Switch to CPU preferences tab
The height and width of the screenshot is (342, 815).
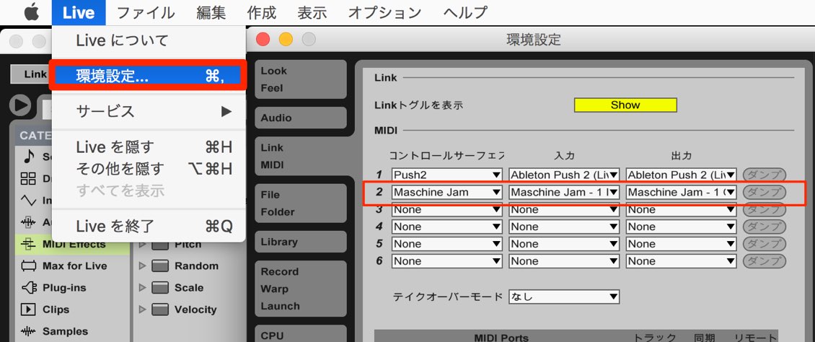click(301, 334)
